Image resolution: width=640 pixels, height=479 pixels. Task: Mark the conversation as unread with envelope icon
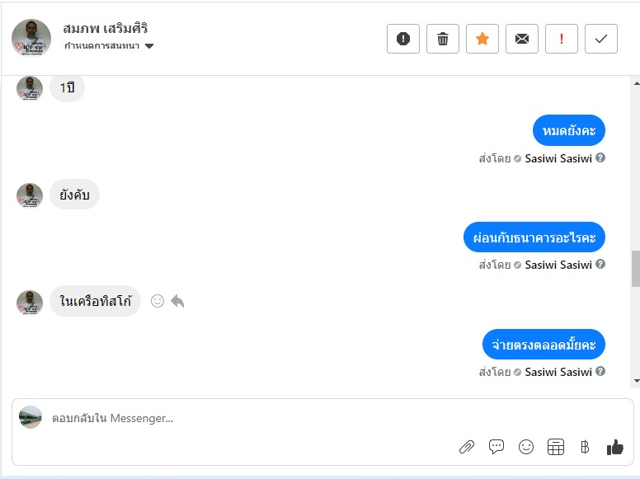pyautogui.click(x=522, y=39)
